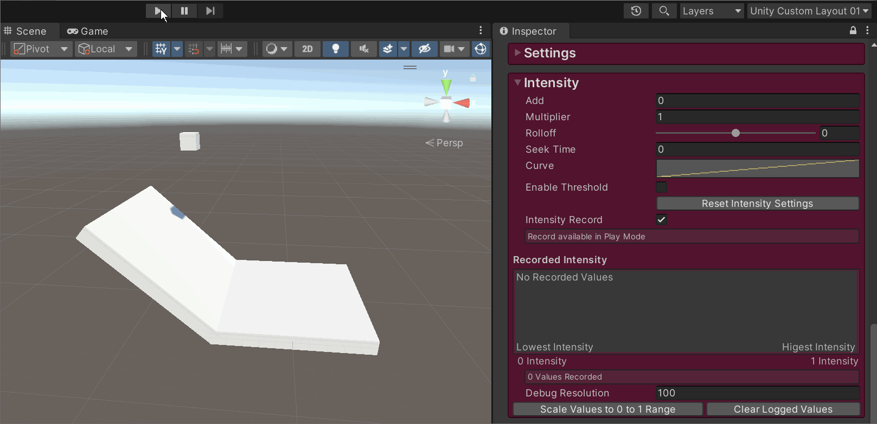
Task: Click the orientation gizmo red X cone
Action: 462,103
